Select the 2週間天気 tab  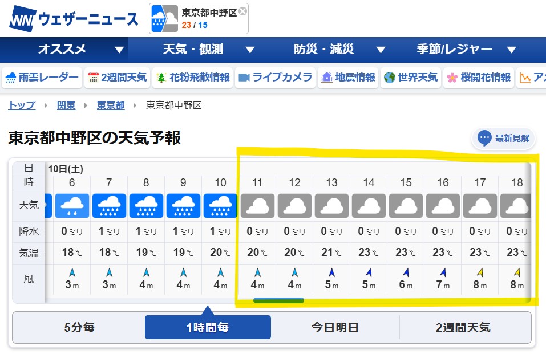[x=463, y=327]
